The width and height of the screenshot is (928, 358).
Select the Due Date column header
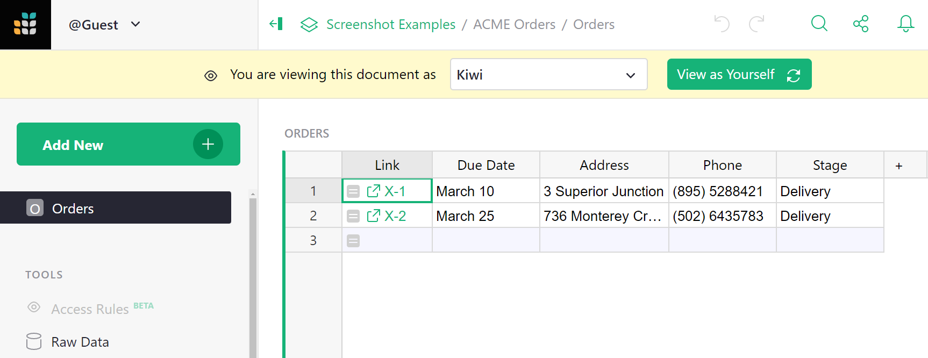click(486, 164)
